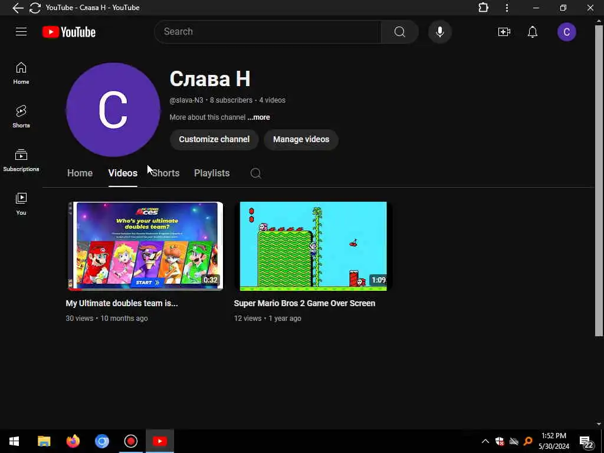Image resolution: width=604 pixels, height=453 pixels.
Task: Click the 12 views • 1 year ago text
Action: (268, 318)
